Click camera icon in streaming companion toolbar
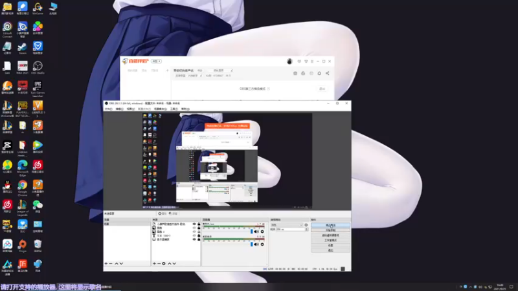 click(295, 73)
